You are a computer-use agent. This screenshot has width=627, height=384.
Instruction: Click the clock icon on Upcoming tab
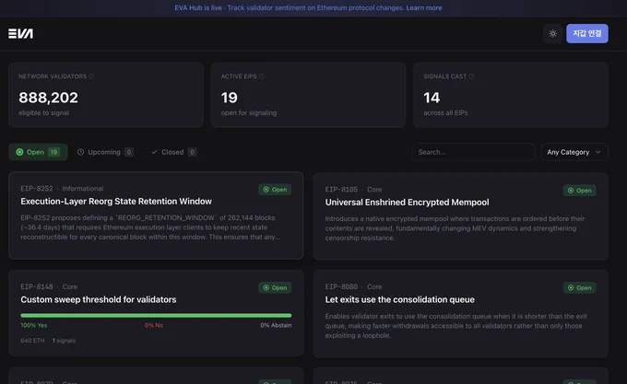80,152
